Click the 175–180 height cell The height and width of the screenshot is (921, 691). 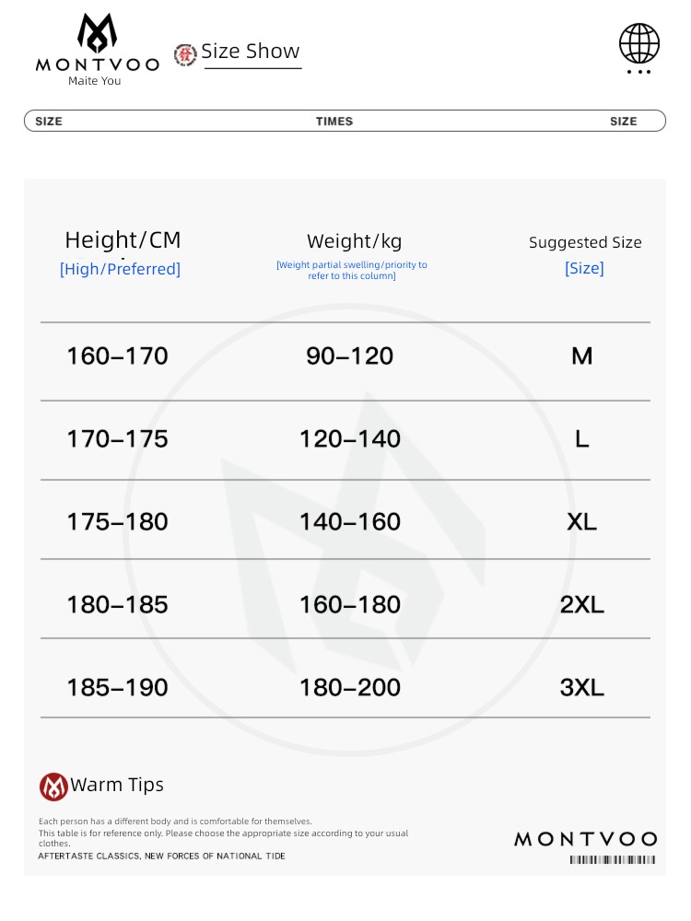click(118, 522)
